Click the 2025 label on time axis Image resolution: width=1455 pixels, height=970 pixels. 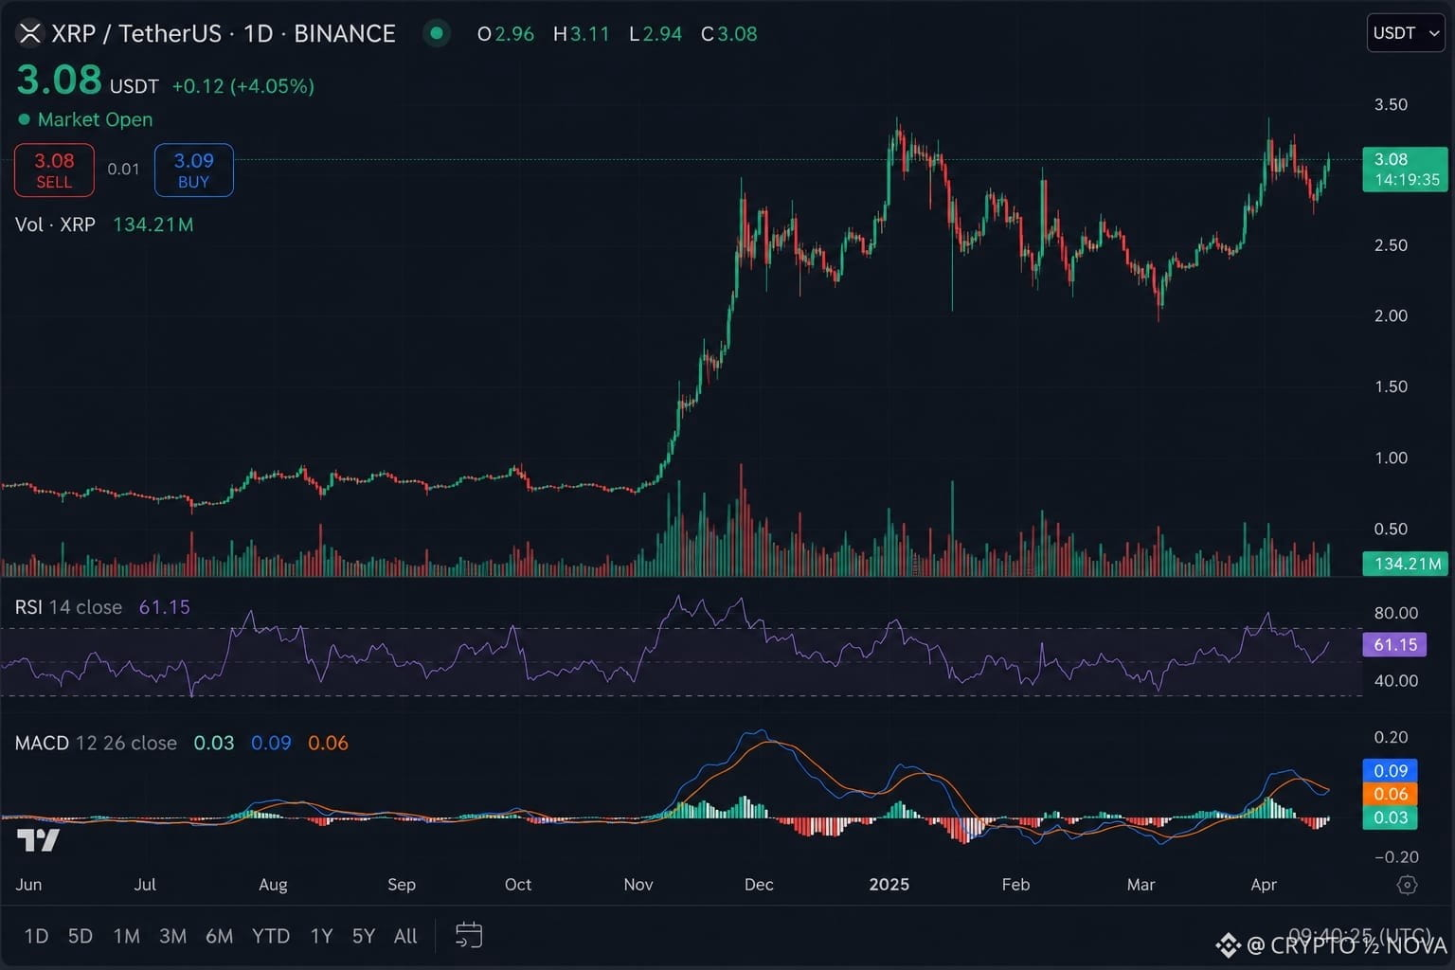click(889, 884)
